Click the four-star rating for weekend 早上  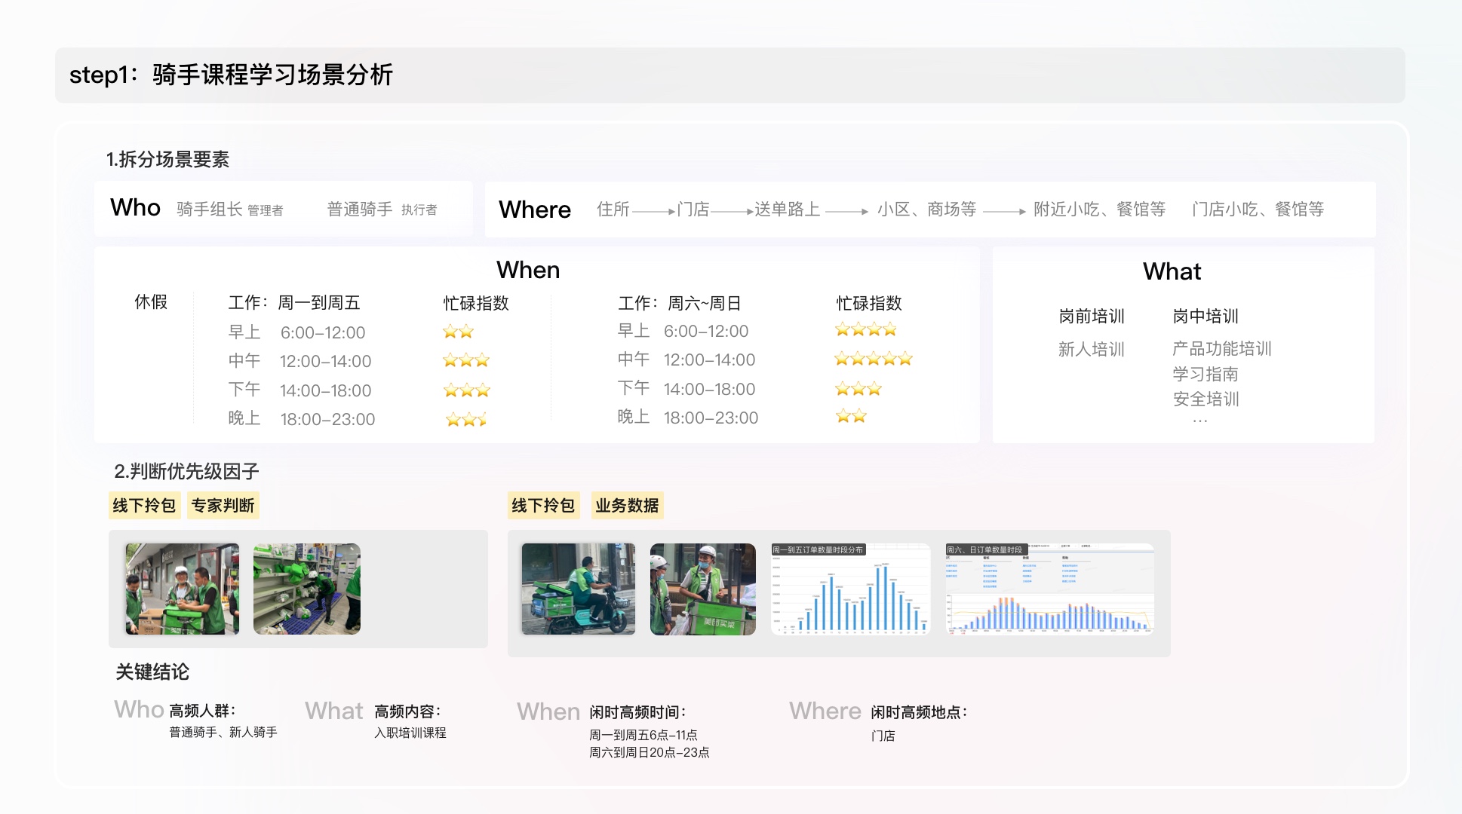tap(866, 329)
